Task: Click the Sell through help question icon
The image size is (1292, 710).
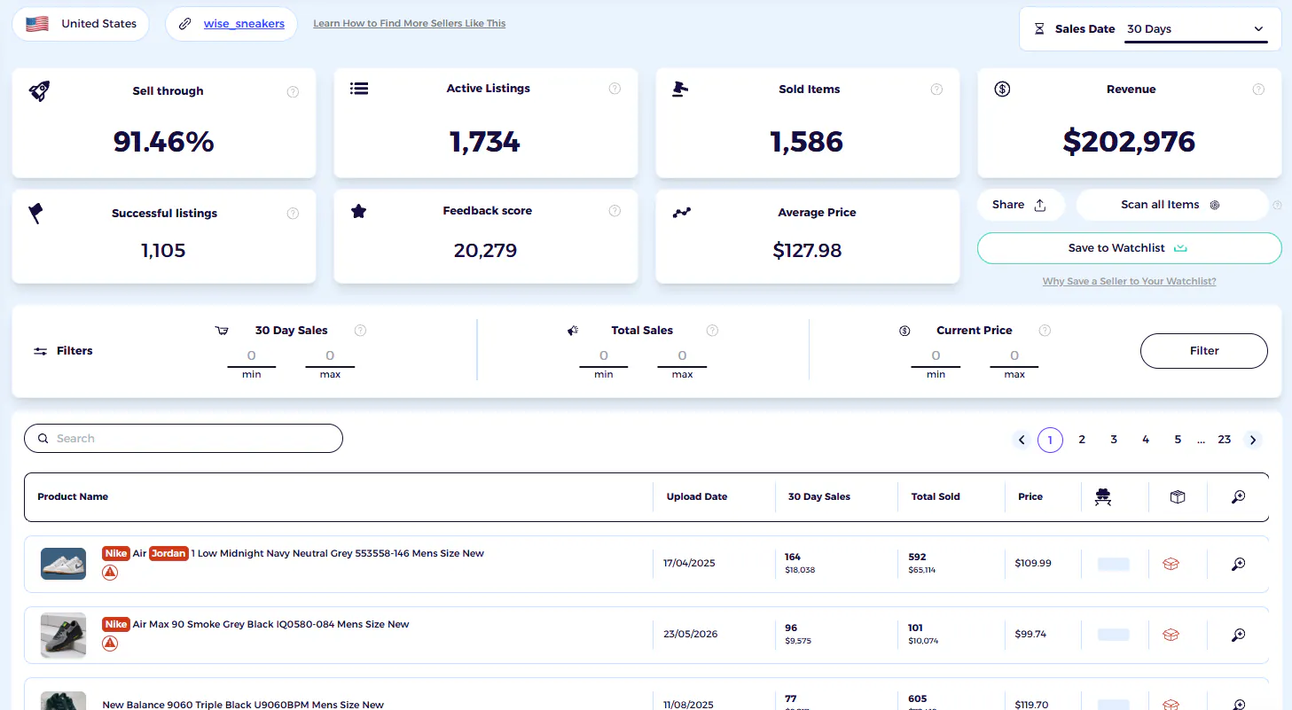Action: (294, 91)
